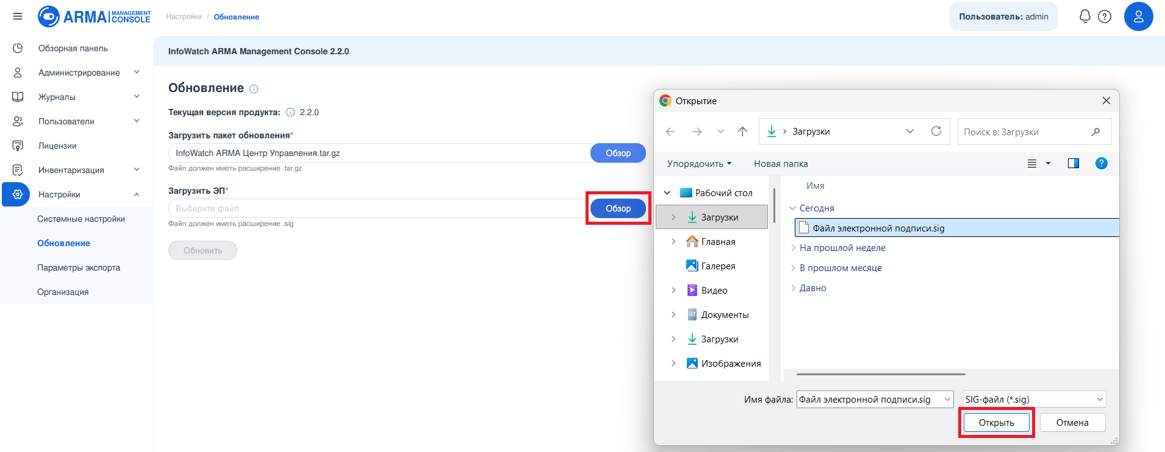
Task: Click the info icon before version 2.2.0
Action: click(290, 112)
